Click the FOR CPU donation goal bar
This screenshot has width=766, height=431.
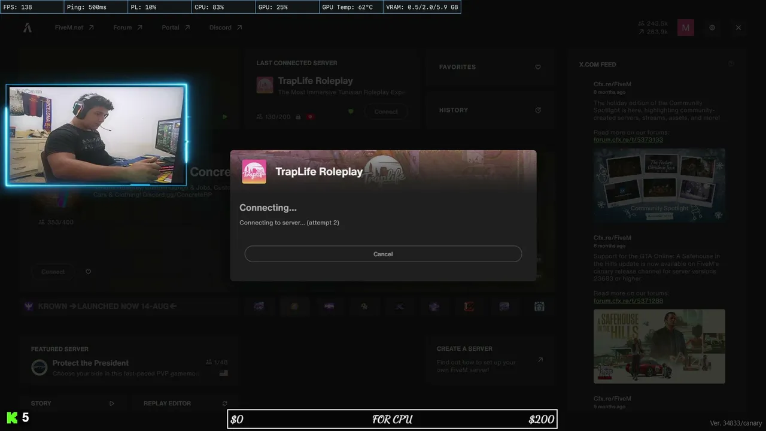point(392,419)
